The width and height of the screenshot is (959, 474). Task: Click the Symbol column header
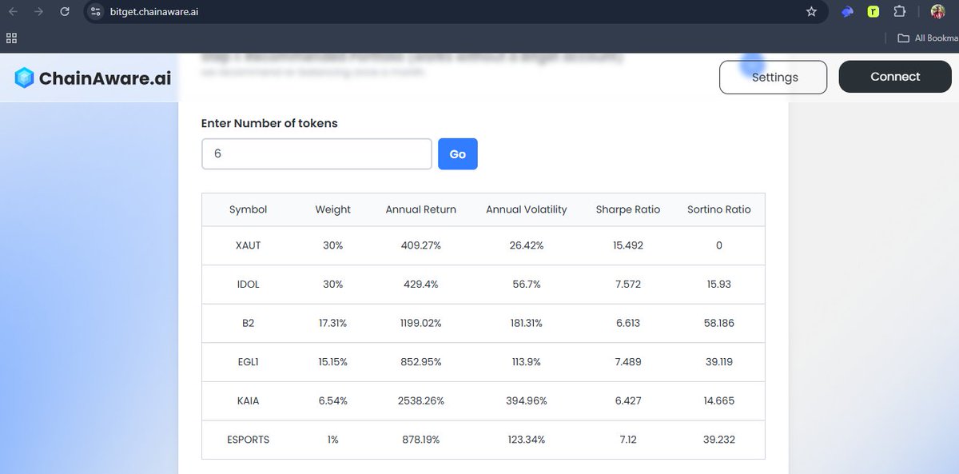click(x=249, y=209)
